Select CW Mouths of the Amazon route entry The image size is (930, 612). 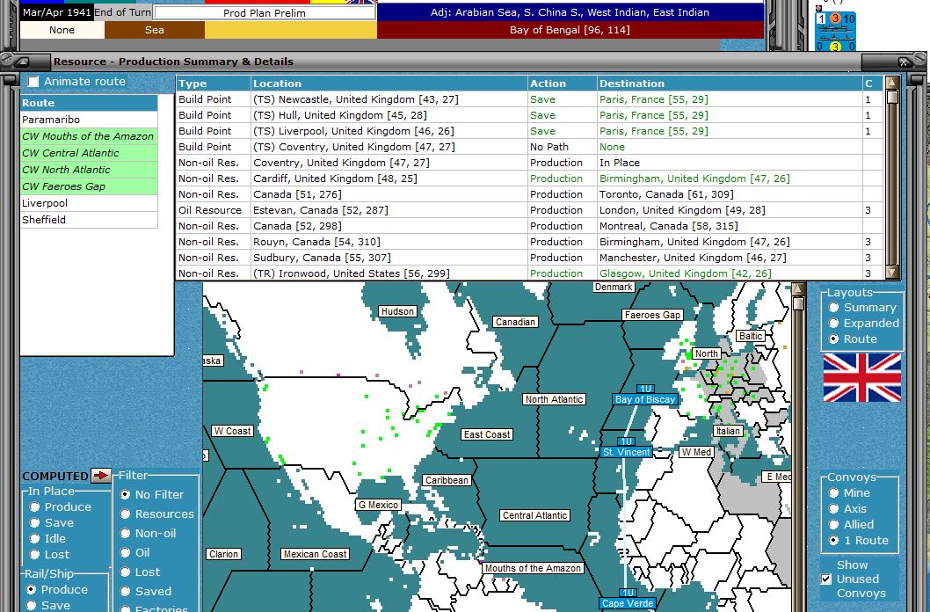[x=89, y=136]
